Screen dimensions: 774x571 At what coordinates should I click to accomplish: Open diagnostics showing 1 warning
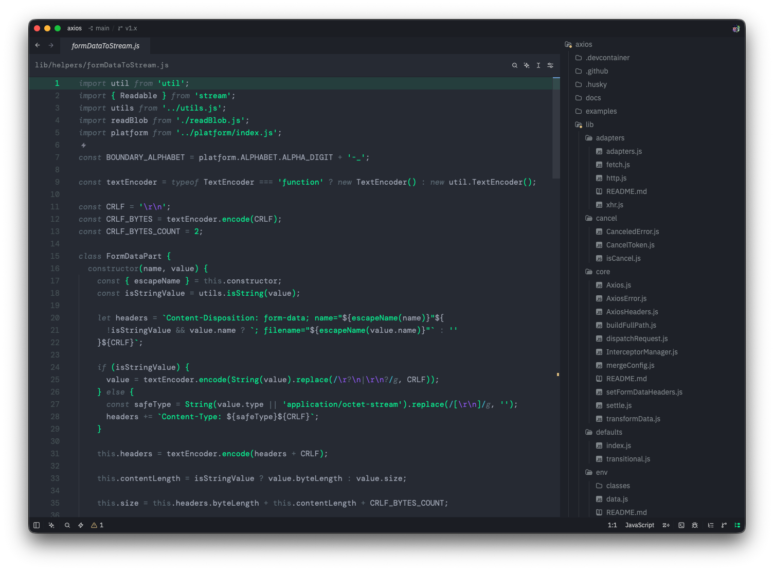click(97, 525)
